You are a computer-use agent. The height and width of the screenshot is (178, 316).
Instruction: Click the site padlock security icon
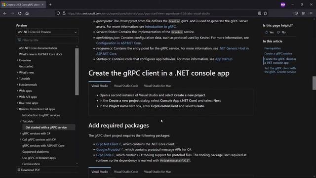pyautogui.click(x=64, y=13)
